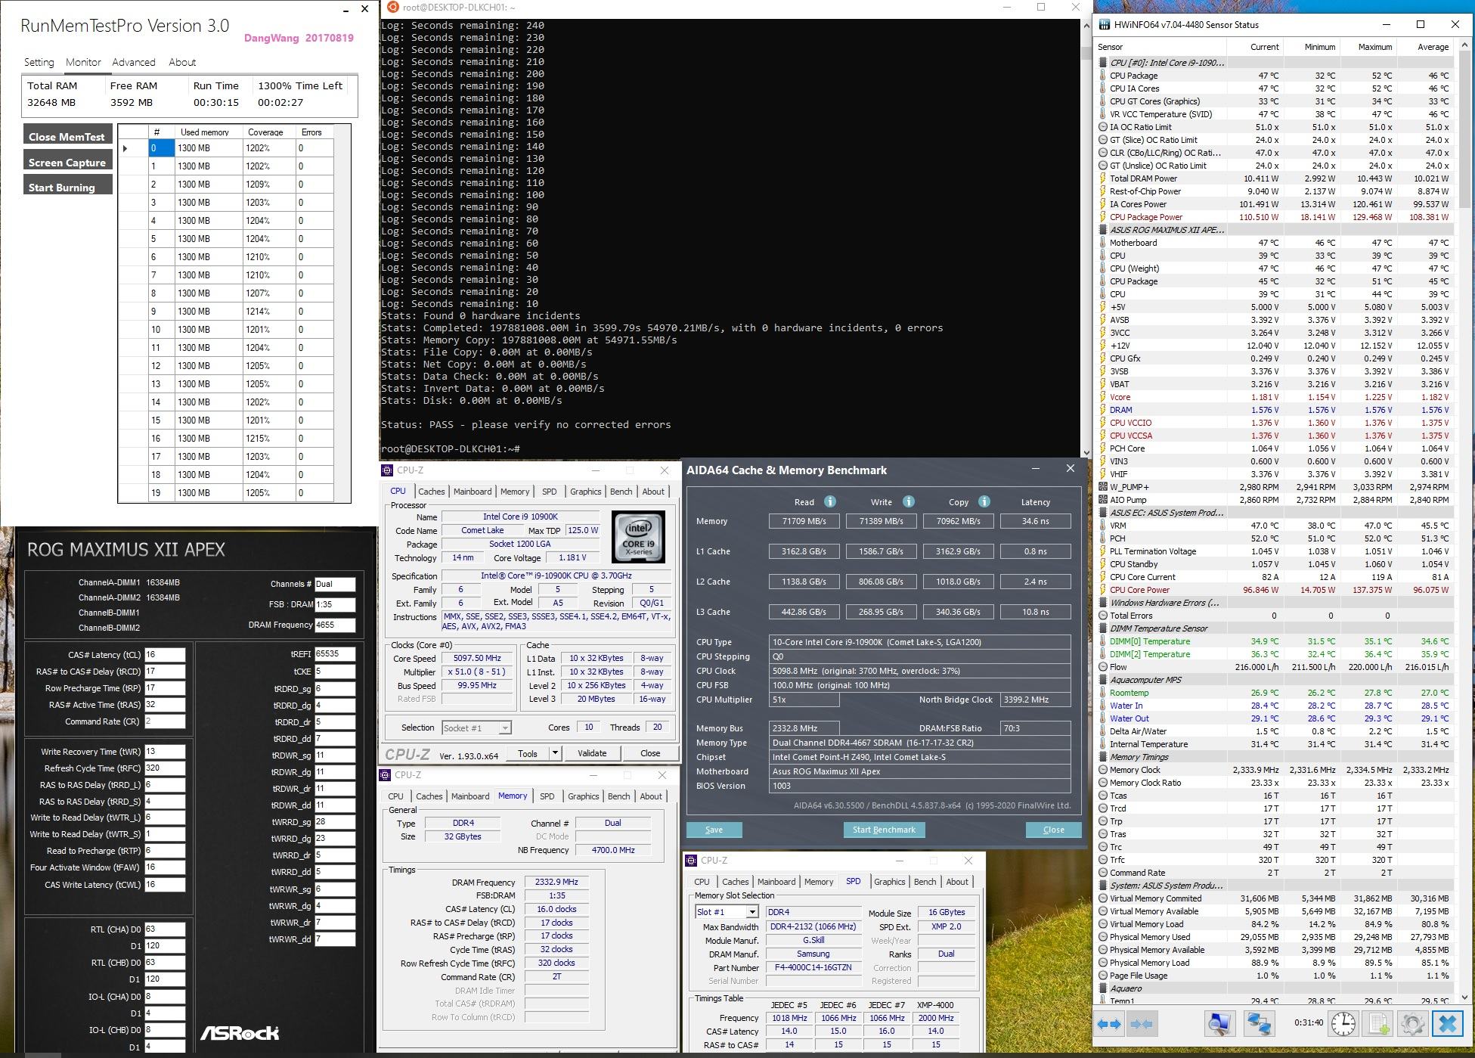1475x1058 pixels.
Task: Click Maximum column header in HWiNFO
Action: click(1375, 47)
